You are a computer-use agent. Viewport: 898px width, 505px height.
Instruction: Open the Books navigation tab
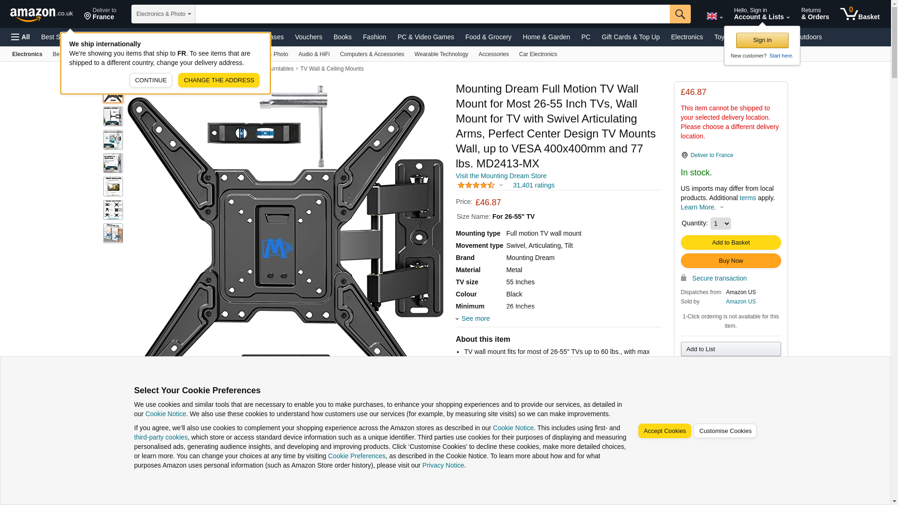(x=342, y=37)
